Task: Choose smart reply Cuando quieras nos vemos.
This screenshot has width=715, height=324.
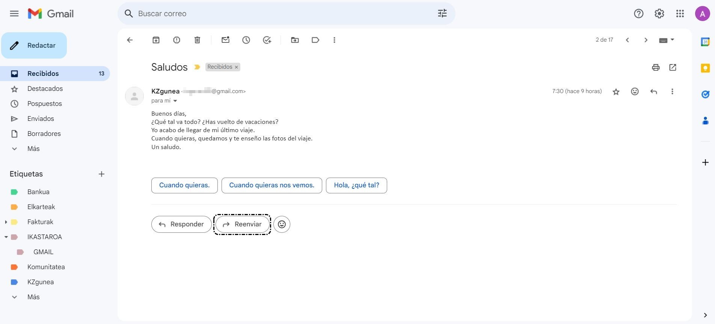Action: [272, 185]
